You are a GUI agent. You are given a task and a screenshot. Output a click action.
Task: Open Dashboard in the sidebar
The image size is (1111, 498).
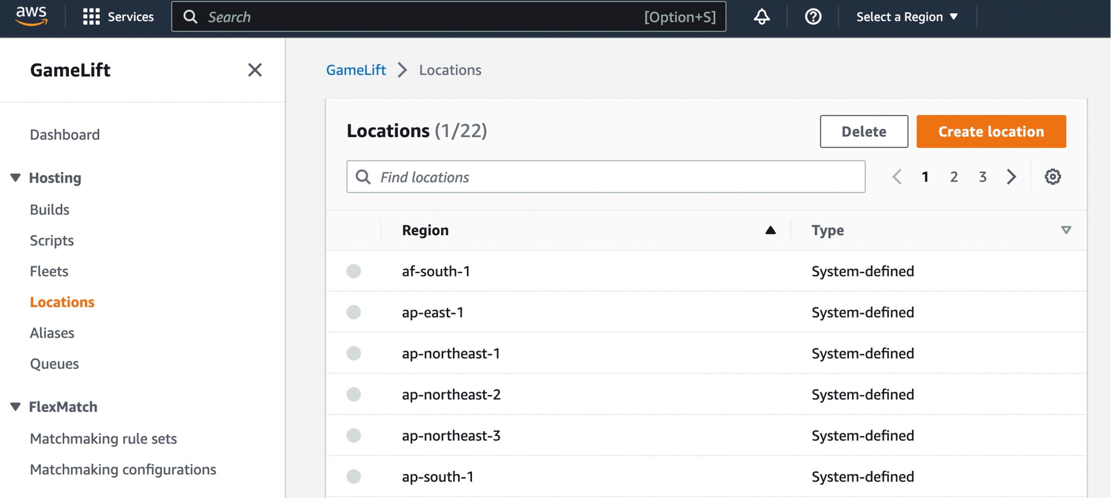[x=65, y=134]
